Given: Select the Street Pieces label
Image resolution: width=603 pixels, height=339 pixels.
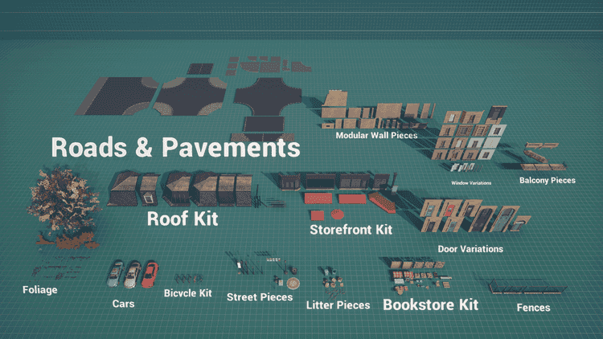Looking at the screenshot, I should (260, 297).
